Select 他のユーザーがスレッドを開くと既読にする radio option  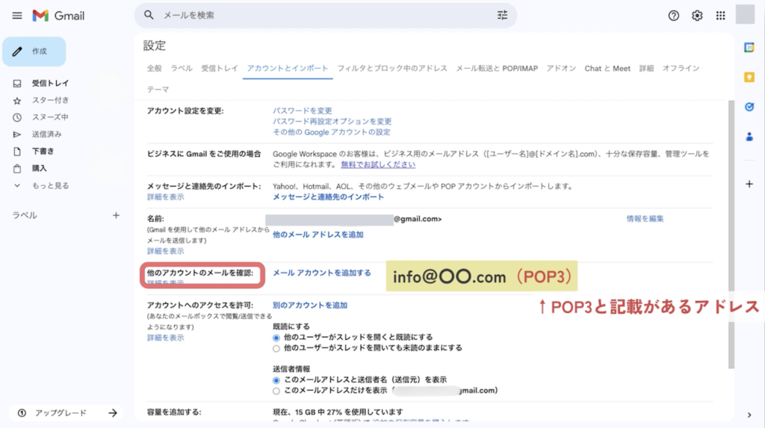pos(277,338)
